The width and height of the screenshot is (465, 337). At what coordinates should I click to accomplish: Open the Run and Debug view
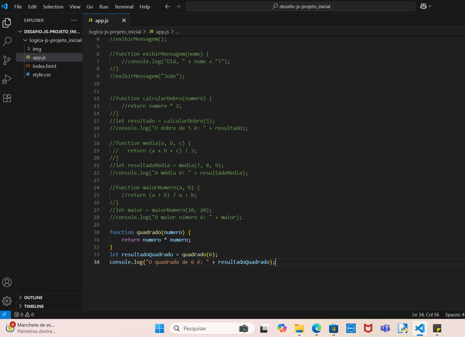coord(7,79)
